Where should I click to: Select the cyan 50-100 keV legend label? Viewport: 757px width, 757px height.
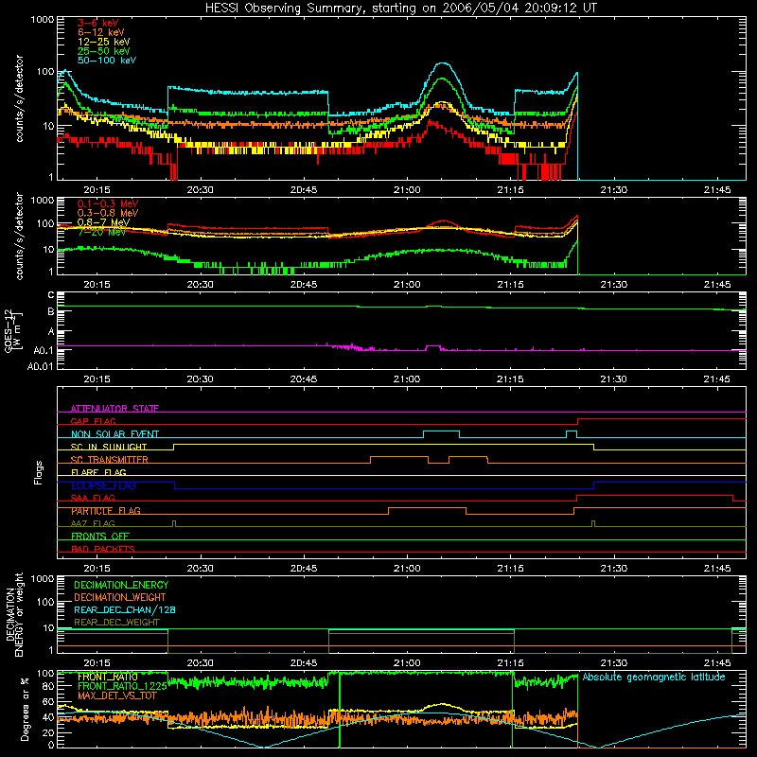point(107,61)
